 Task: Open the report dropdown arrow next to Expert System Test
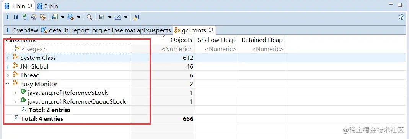63,17
